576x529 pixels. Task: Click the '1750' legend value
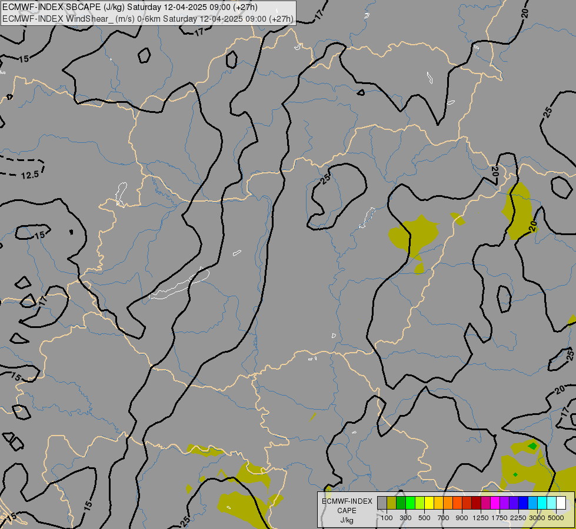[500, 518]
